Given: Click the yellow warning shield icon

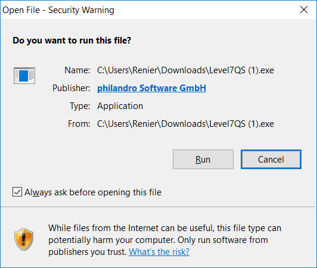Looking at the screenshot, I should 24,239.
